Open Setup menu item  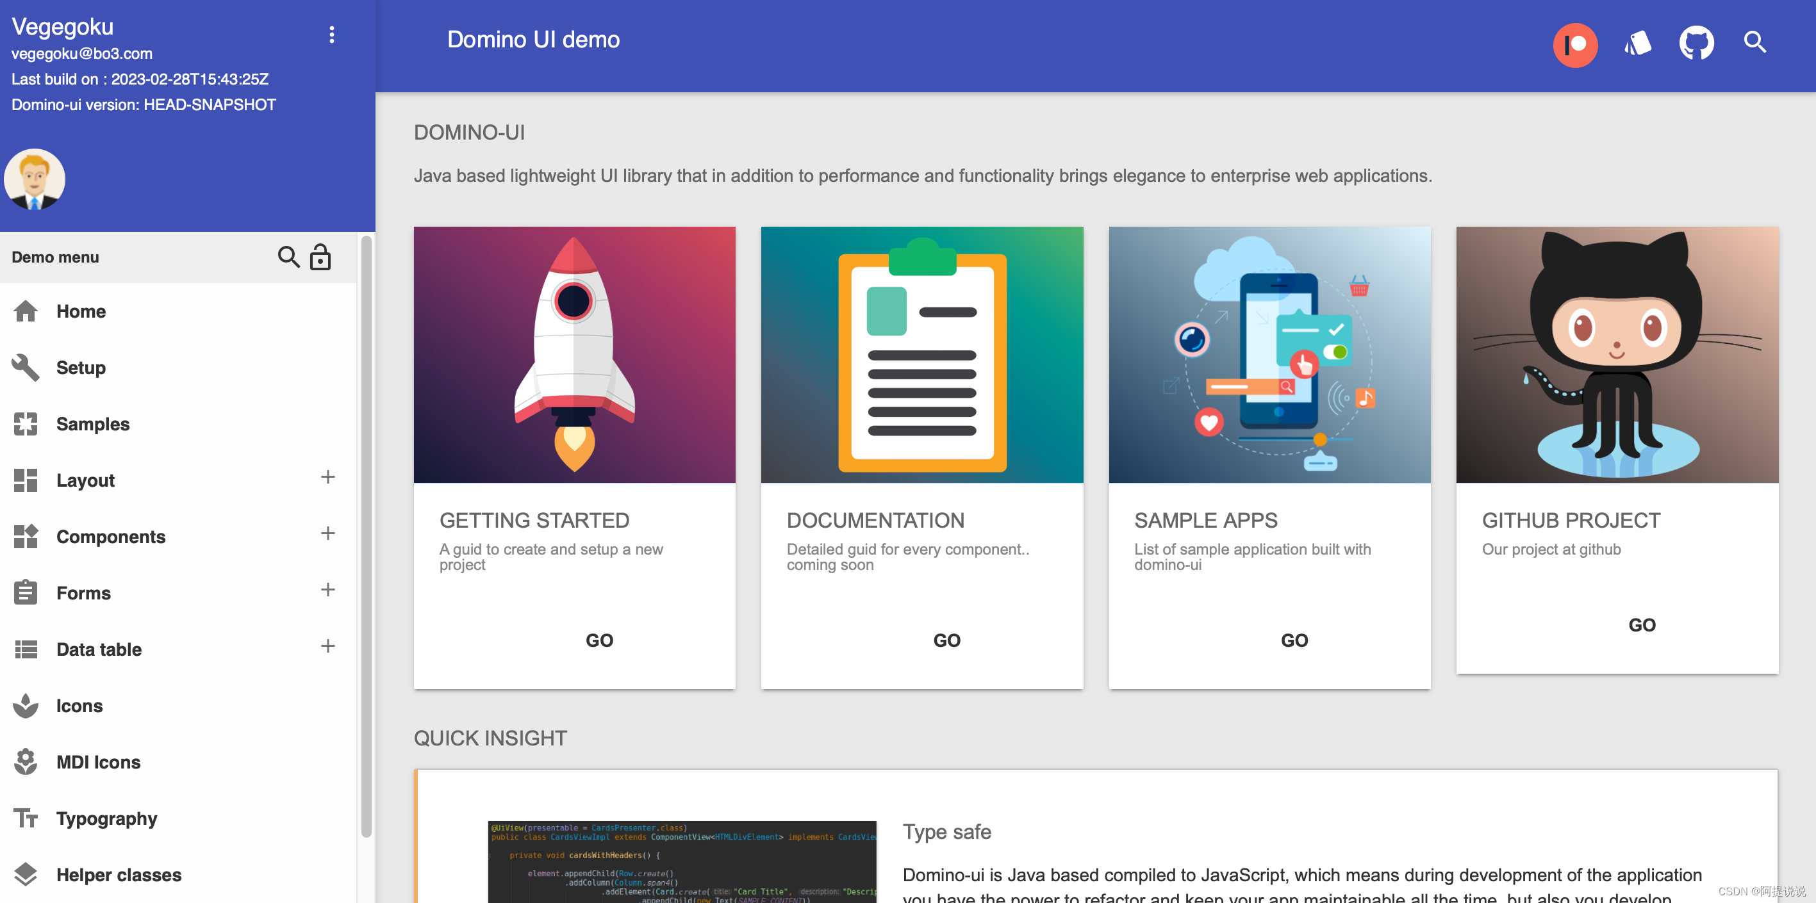pos(178,367)
